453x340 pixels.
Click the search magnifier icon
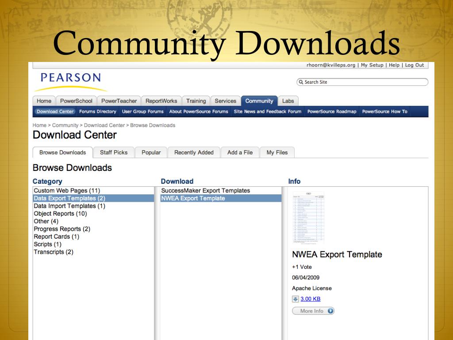click(x=301, y=82)
